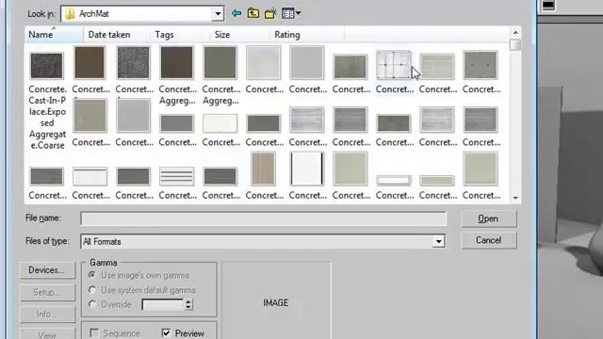
Task: Toggle the Sequence checkbox
Action: pos(94,332)
